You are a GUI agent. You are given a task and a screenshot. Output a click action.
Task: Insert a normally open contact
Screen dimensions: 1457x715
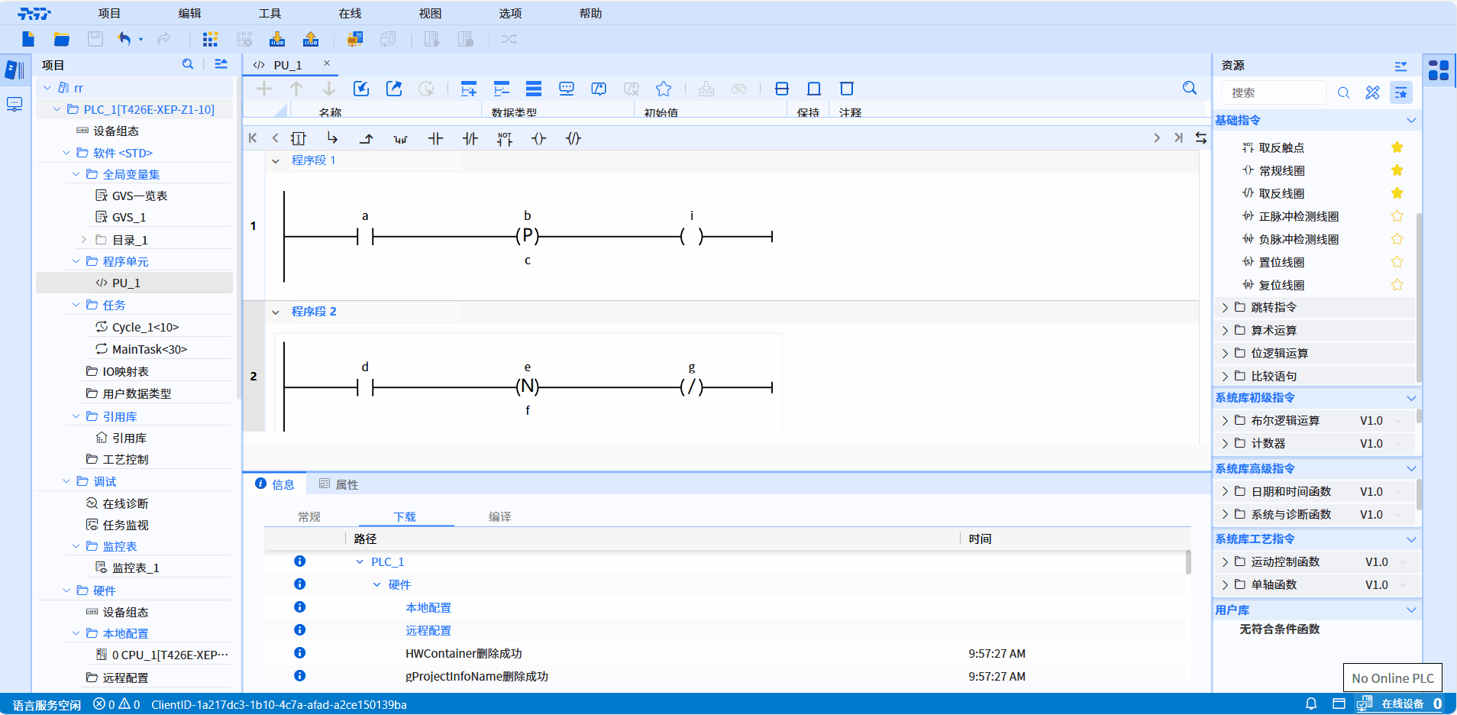[x=435, y=138]
